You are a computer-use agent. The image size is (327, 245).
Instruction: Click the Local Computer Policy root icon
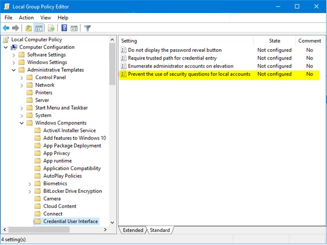coord(6,40)
